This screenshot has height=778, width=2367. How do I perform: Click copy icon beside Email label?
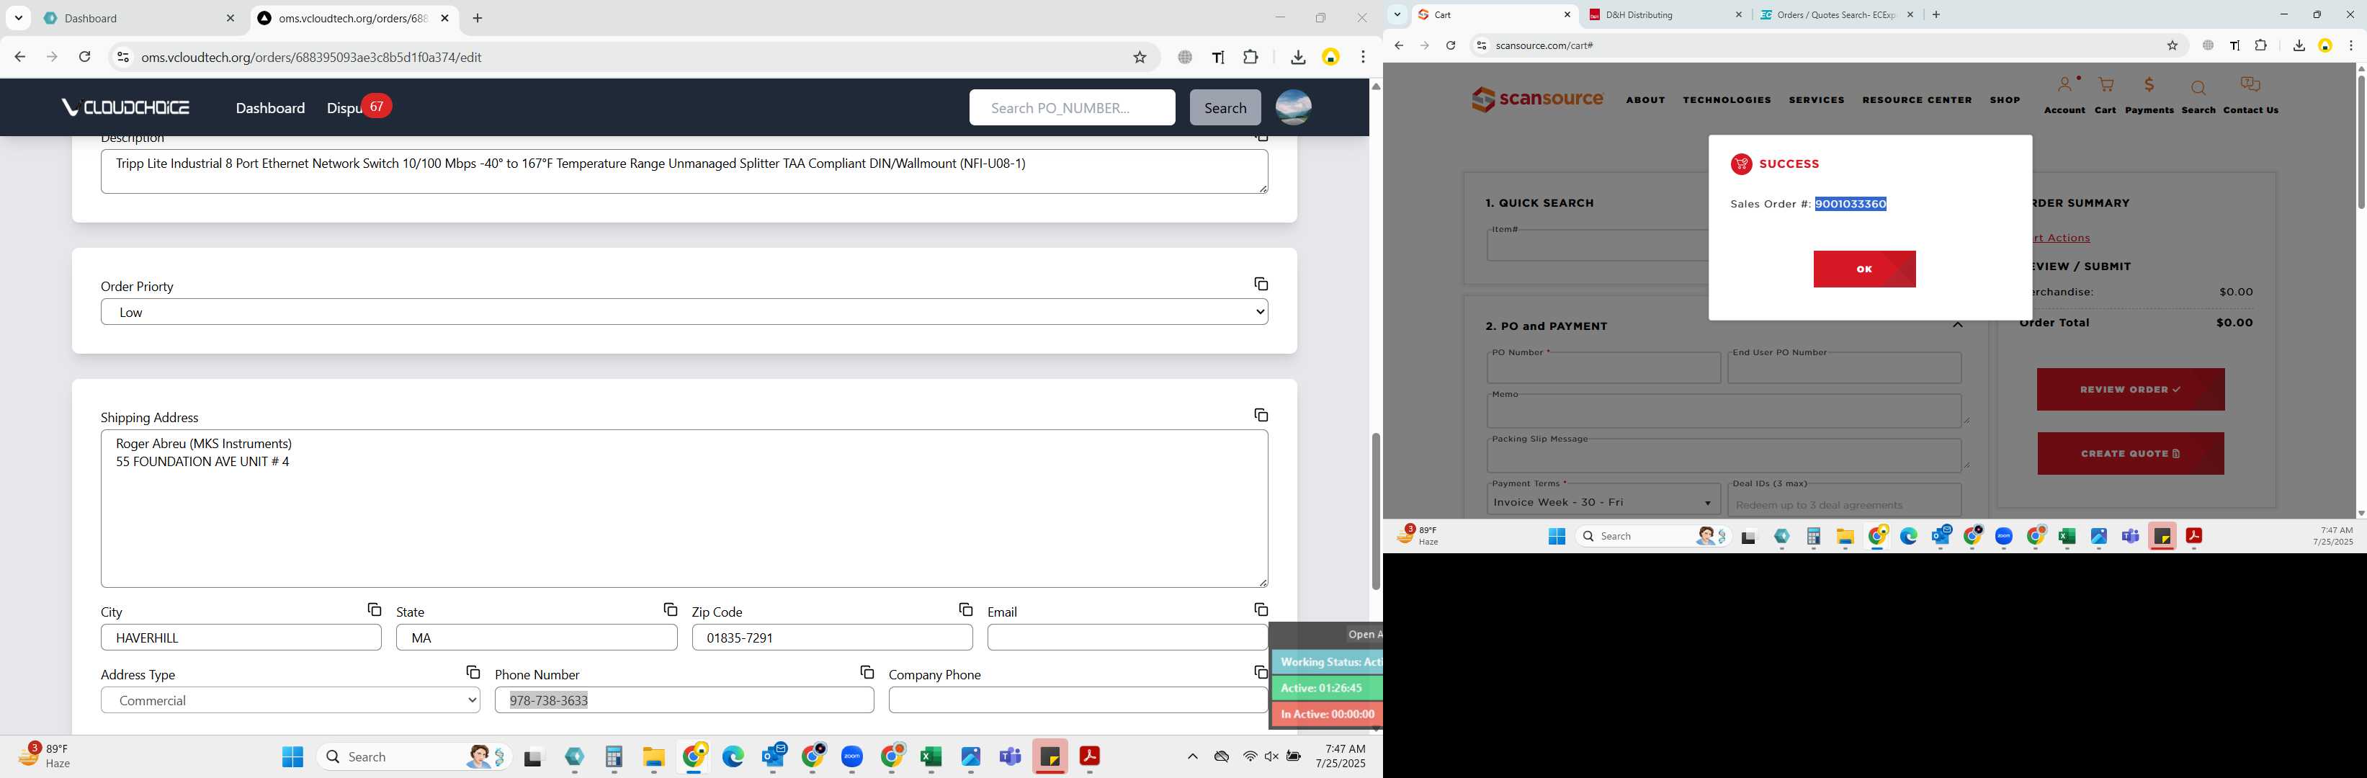coord(1261,610)
